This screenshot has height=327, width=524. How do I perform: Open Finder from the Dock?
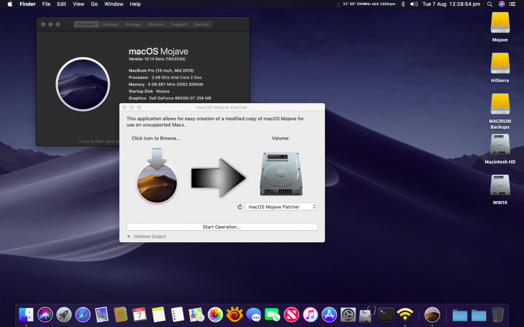(26, 314)
